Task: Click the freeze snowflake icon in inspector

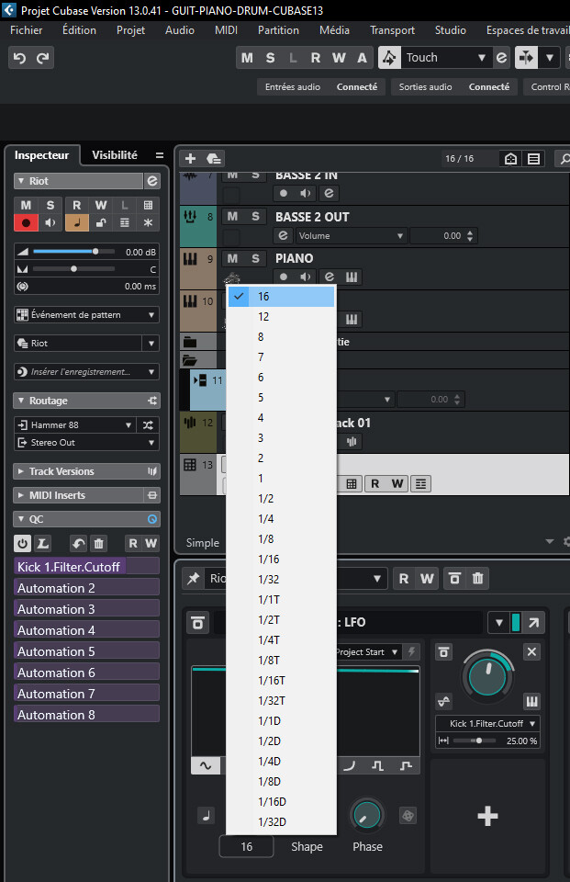Action: [x=149, y=222]
